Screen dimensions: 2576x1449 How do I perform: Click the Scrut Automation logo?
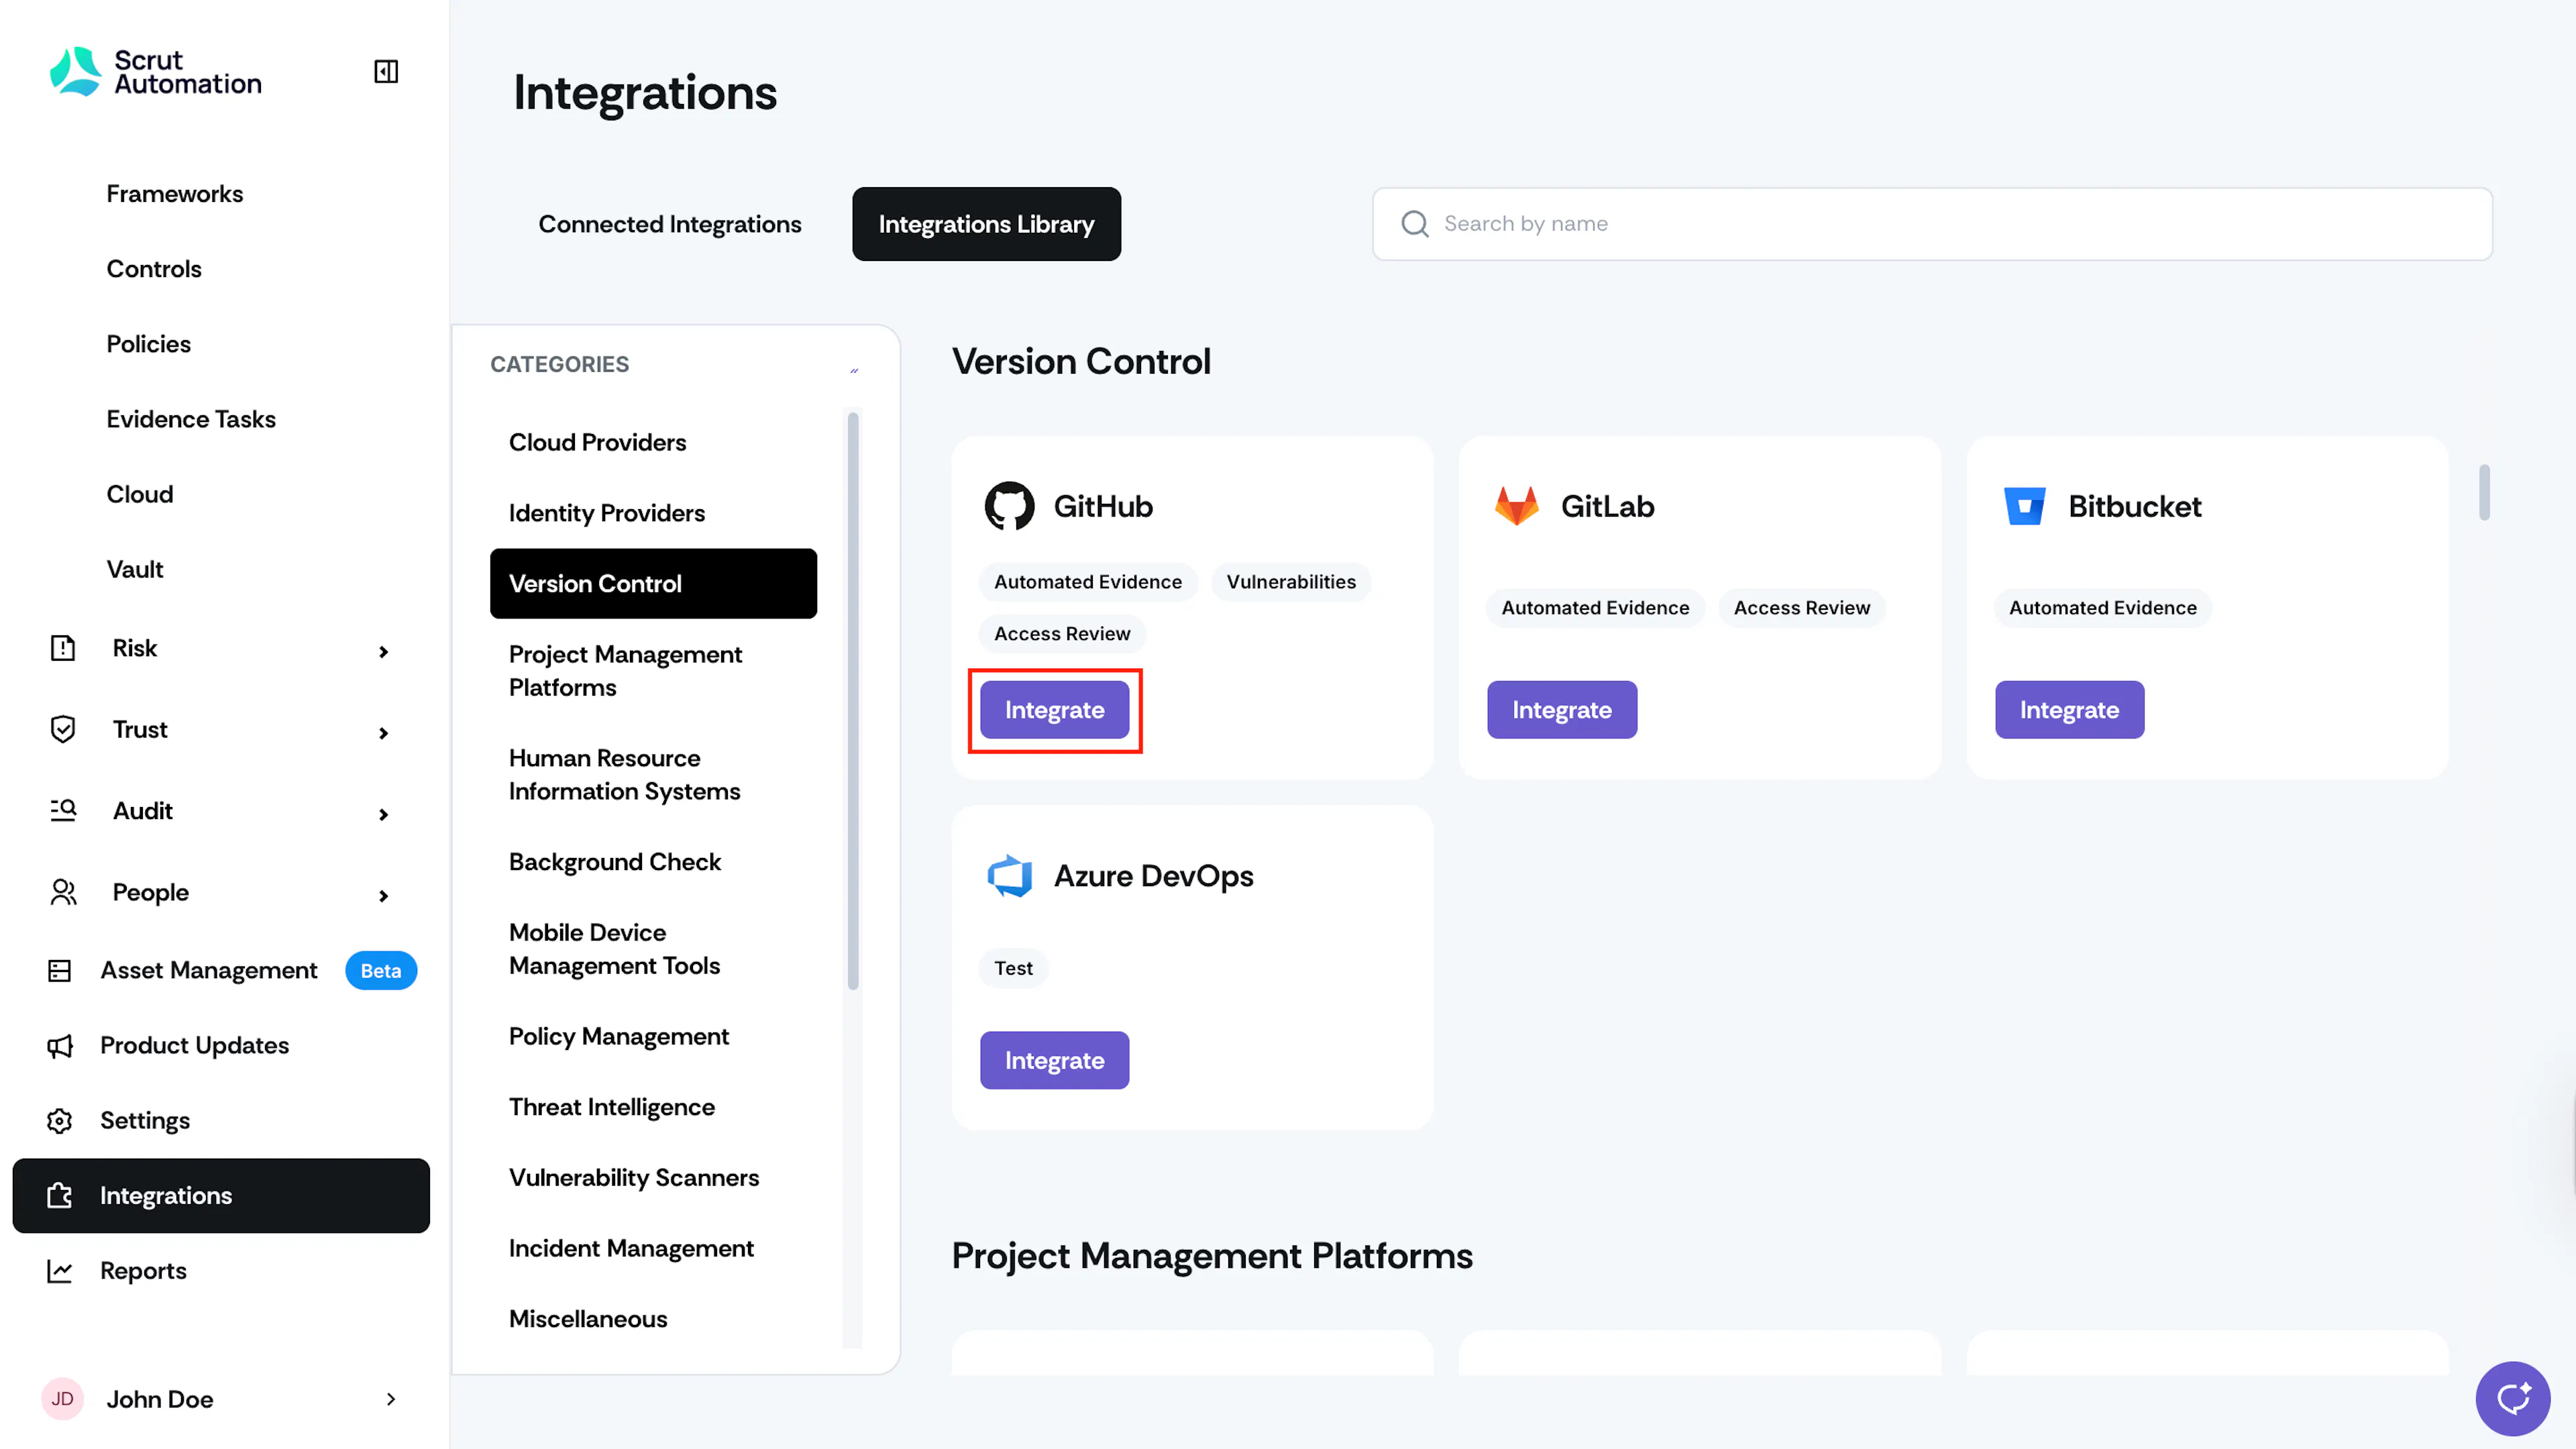pyautogui.click(x=156, y=72)
